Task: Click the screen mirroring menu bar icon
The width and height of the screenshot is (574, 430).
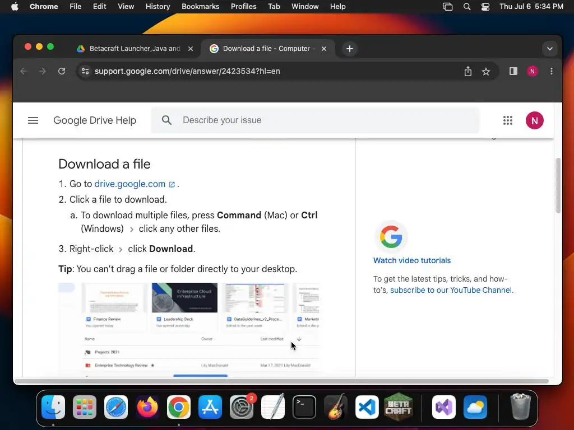Action: [x=447, y=7]
